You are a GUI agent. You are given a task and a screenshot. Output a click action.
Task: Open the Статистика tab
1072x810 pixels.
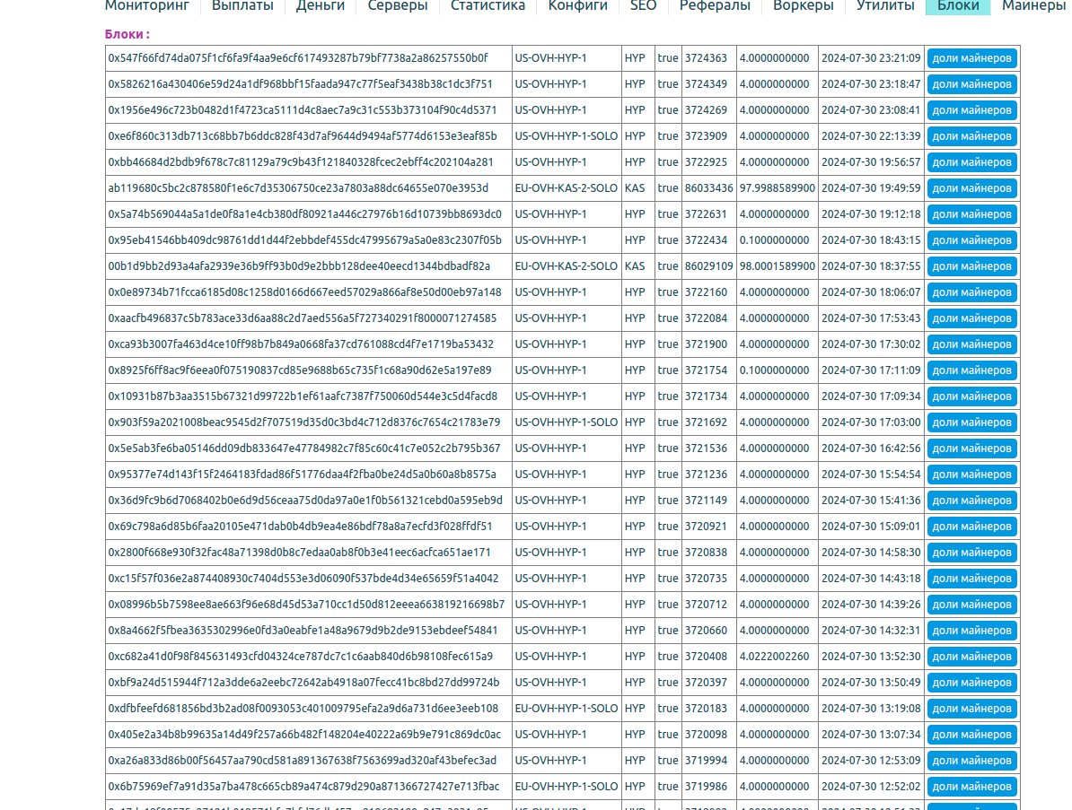coord(488,6)
